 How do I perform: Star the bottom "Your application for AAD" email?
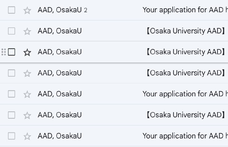coord(27,136)
